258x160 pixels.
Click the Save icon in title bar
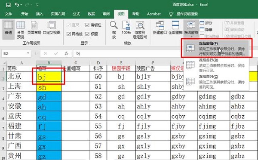tap(8, 5)
